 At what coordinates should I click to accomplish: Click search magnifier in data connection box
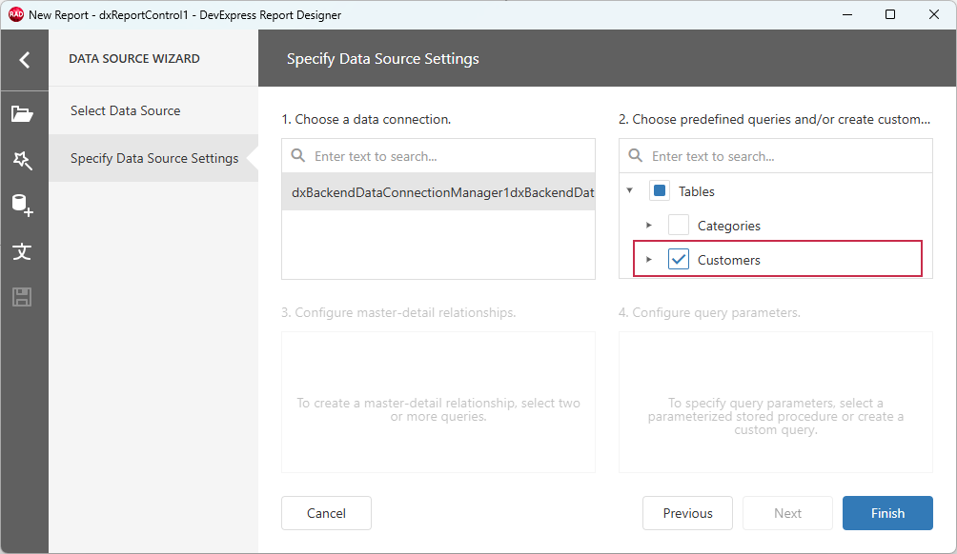point(297,156)
